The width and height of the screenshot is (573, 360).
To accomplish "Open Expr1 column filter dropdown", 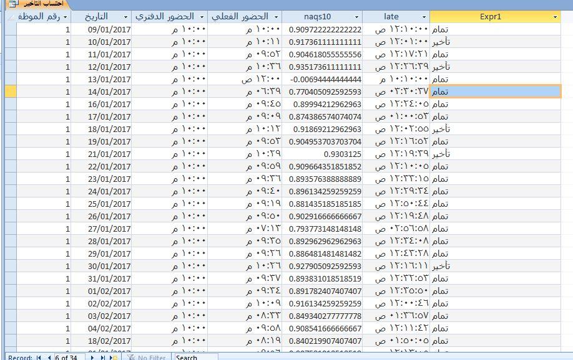I will pyautogui.click(x=555, y=17).
